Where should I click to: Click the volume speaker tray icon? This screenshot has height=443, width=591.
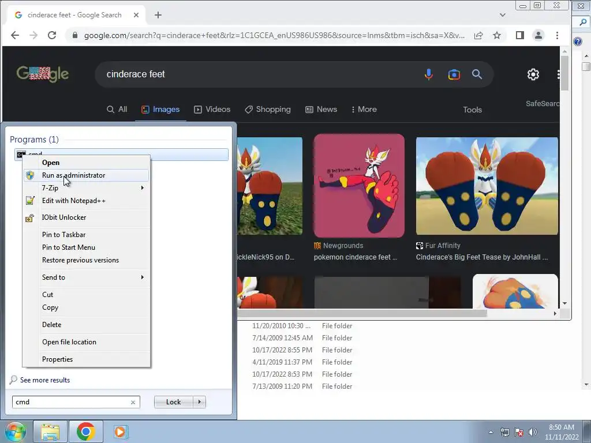click(x=533, y=432)
